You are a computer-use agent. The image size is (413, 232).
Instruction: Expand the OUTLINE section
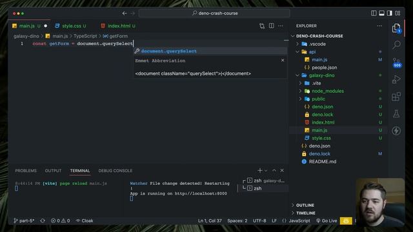click(x=305, y=205)
